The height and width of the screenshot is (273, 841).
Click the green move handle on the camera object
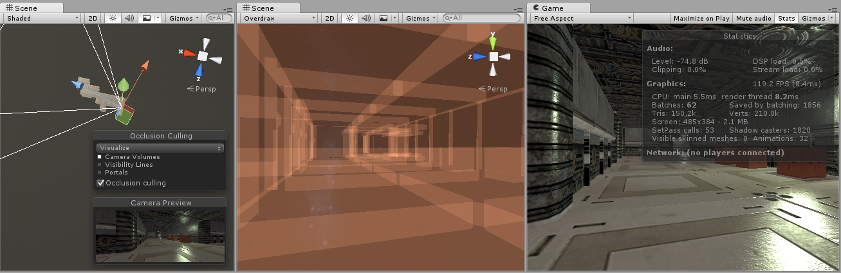[123, 86]
